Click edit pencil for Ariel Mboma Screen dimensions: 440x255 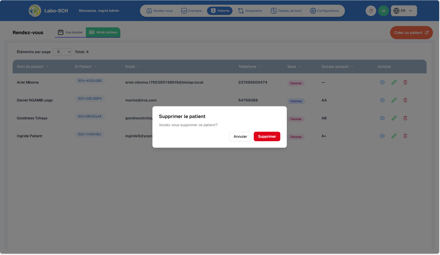(x=394, y=82)
